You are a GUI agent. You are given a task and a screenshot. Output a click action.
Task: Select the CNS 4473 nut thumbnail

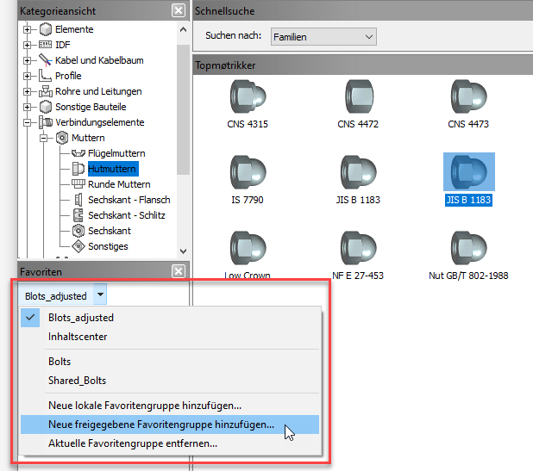coord(469,96)
